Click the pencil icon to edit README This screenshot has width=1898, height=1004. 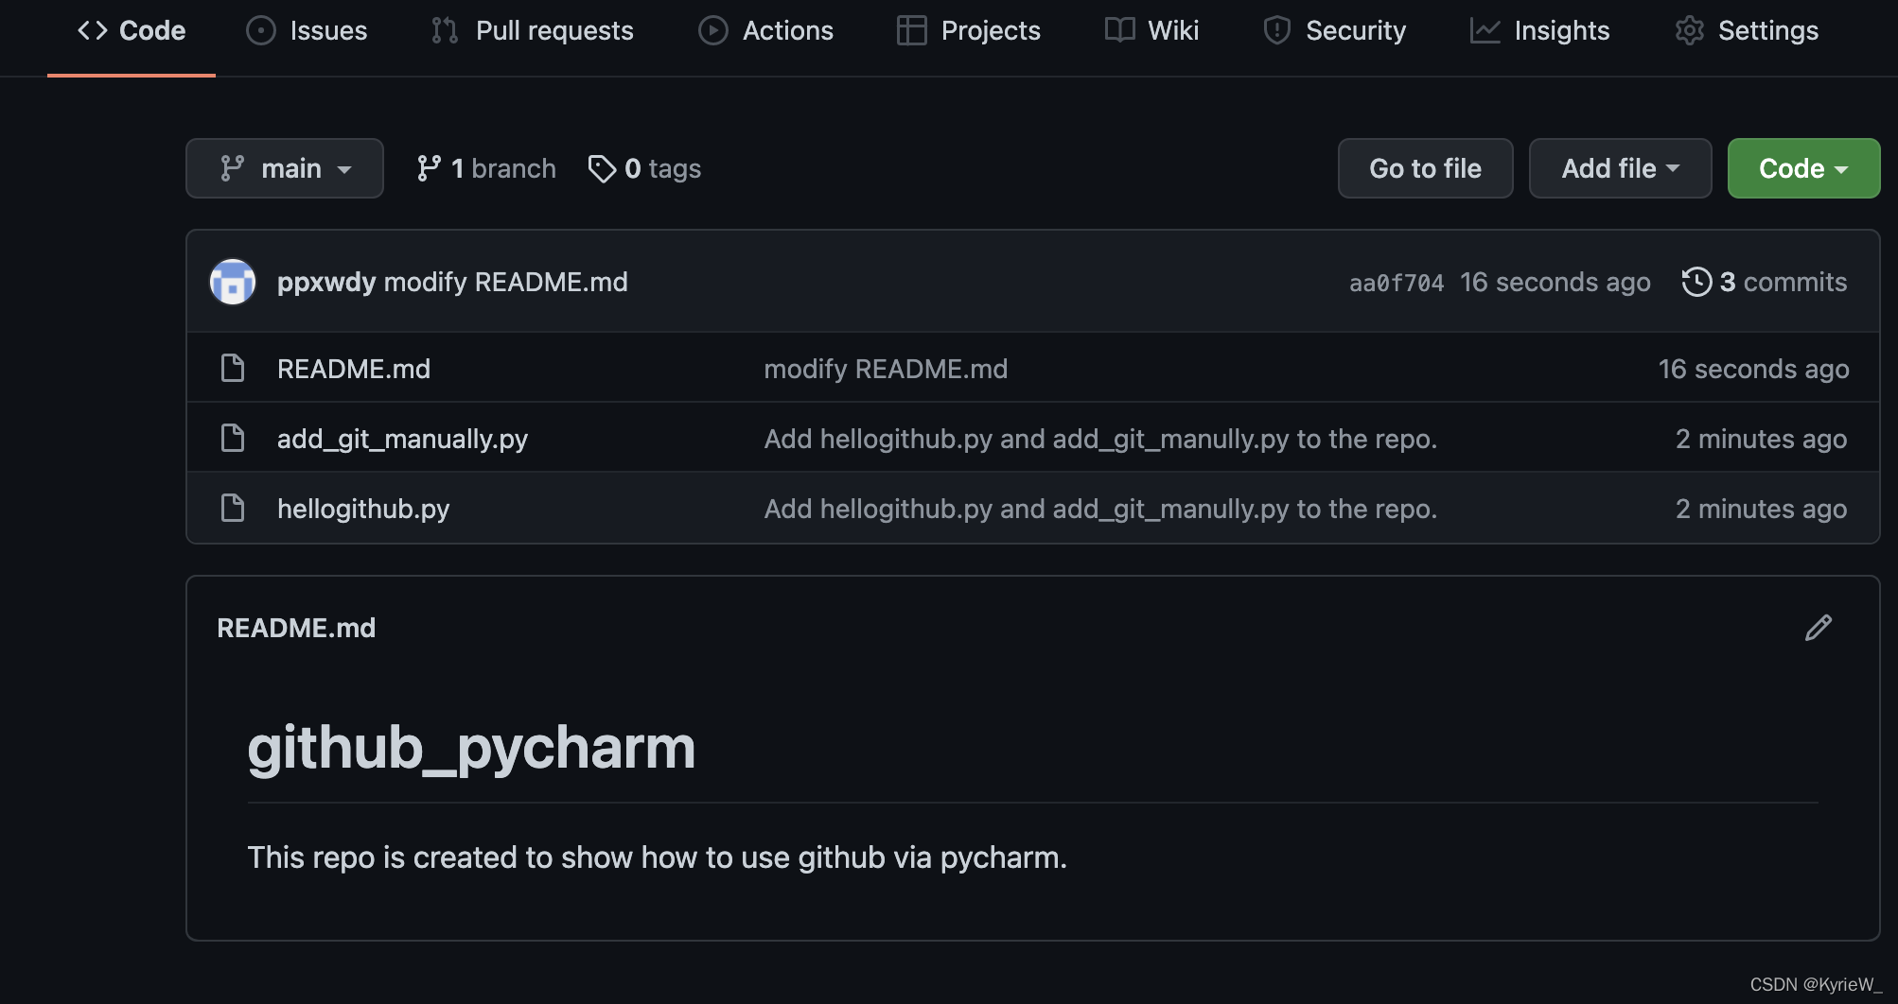(x=1818, y=628)
